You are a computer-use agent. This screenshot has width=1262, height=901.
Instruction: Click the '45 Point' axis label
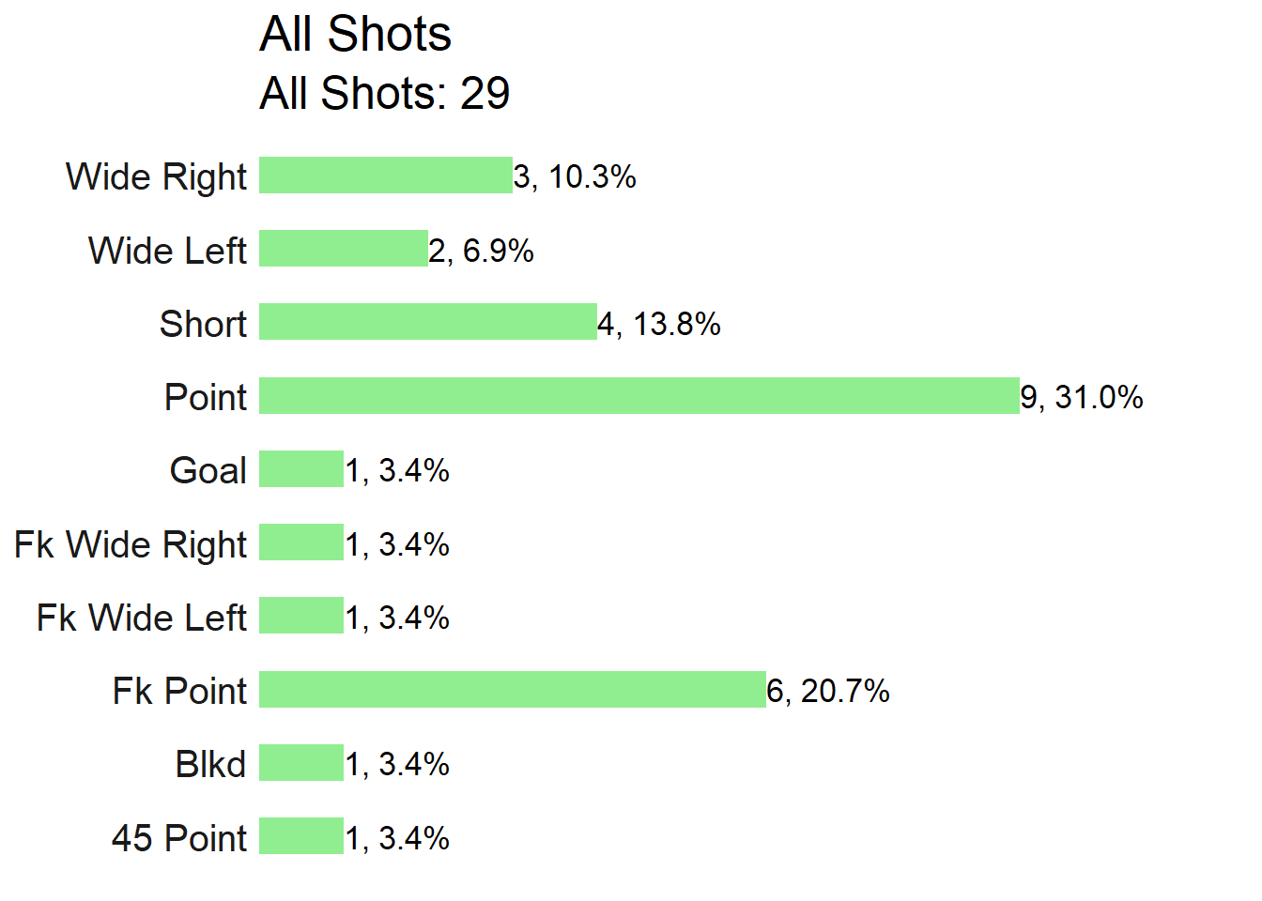click(x=179, y=838)
